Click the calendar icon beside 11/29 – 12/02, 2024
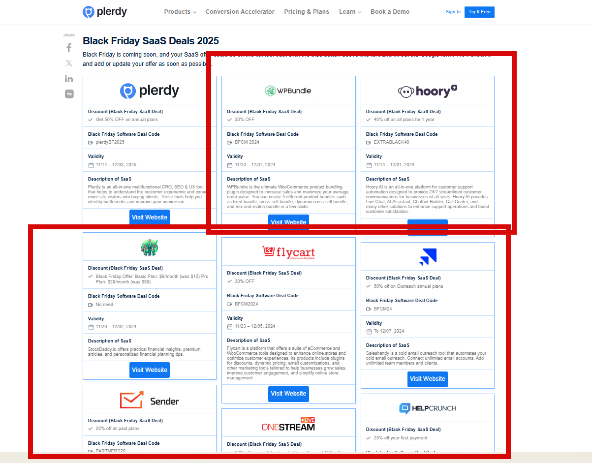Viewport: 592px width, 463px height. coord(91,327)
